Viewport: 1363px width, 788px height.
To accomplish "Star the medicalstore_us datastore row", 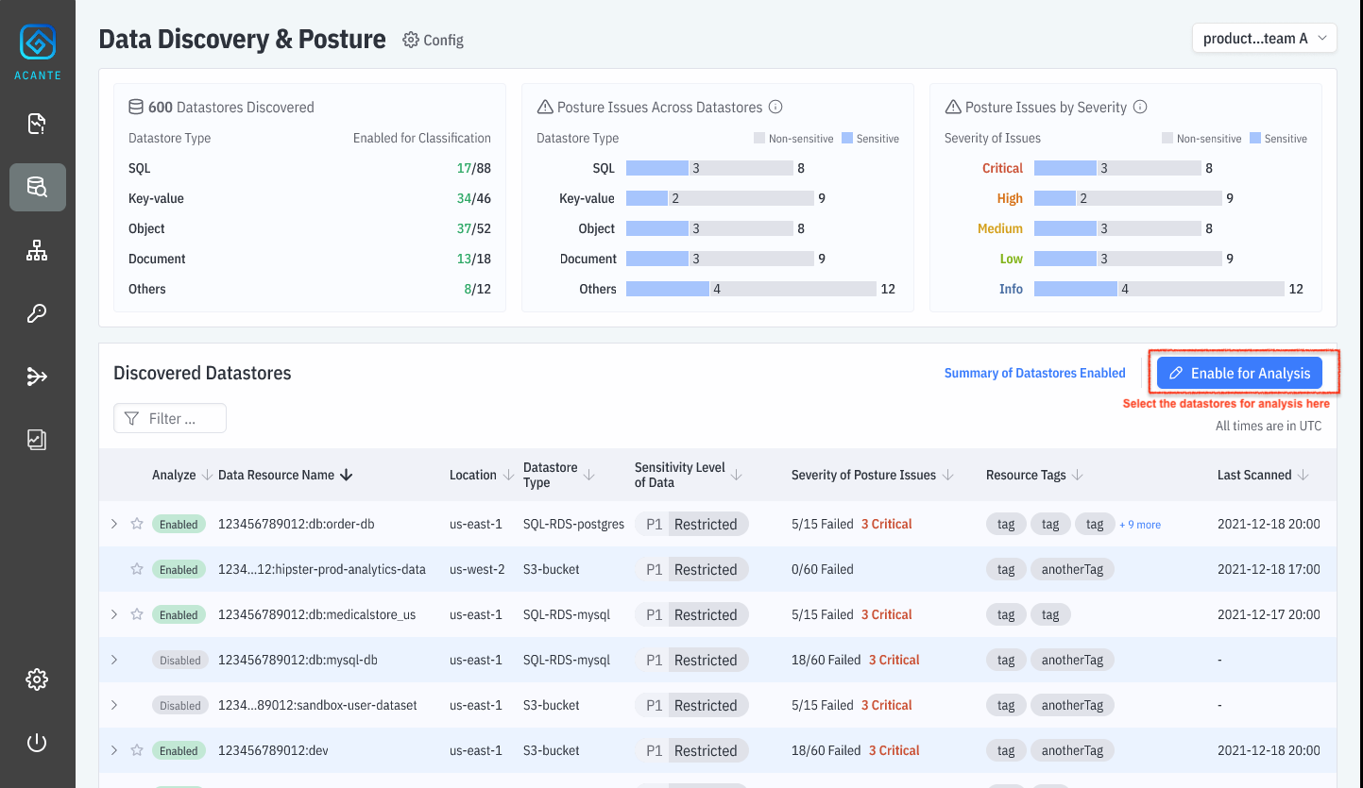I will tap(137, 614).
